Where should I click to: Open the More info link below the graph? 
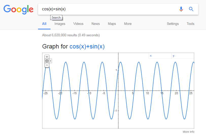point(188,132)
